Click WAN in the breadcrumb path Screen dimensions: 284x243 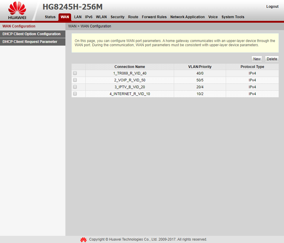pyautogui.click(x=72, y=26)
